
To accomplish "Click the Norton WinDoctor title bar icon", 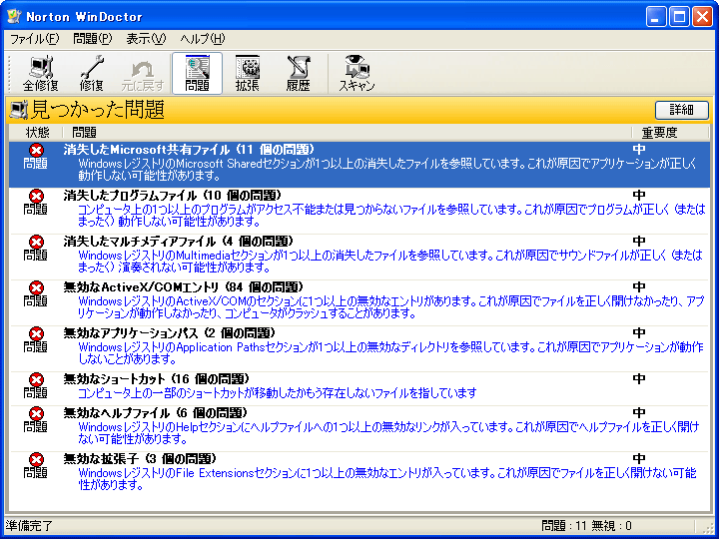I will pos(14,17).
